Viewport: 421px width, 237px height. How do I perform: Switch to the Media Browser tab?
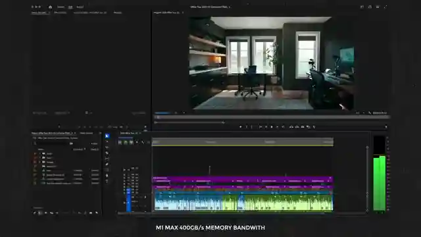point(86,133)
